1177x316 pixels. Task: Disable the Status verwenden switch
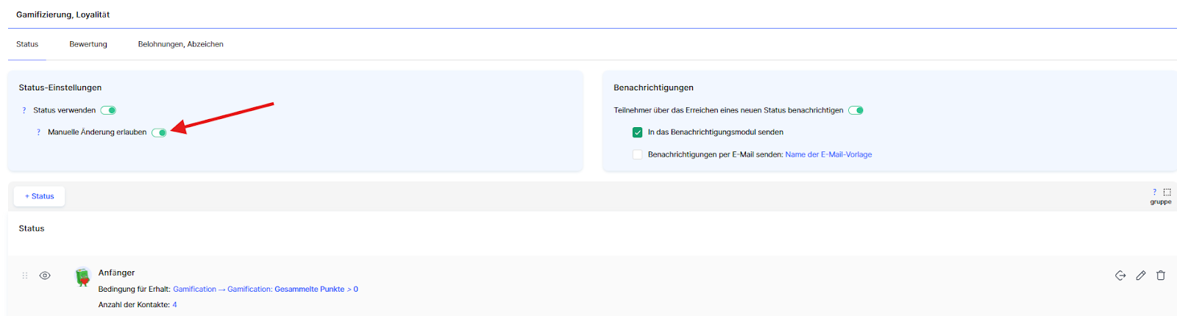[x=109, y=110]
